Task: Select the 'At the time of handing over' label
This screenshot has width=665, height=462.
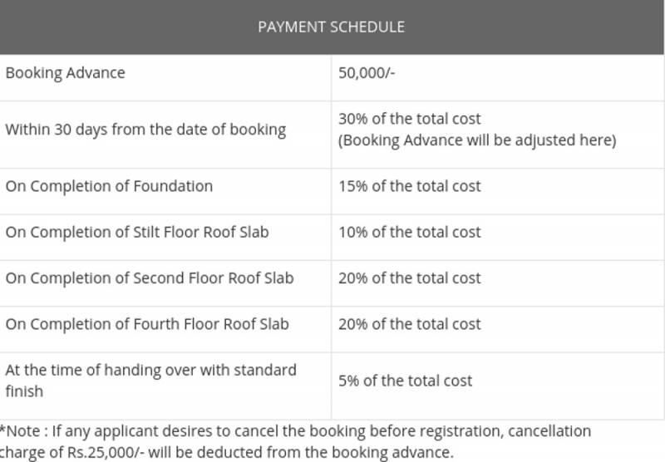Action: click(x=150, y=370)
